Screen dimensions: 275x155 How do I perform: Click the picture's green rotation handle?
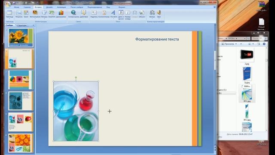pyautogui.click(x=76, y=77)
